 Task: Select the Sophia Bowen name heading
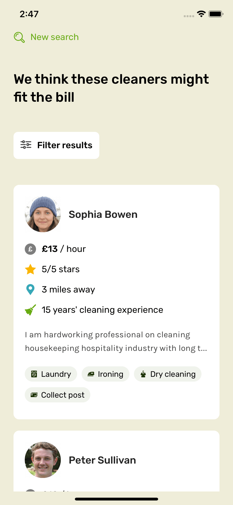pyautogui.click(x=103, y=215)
